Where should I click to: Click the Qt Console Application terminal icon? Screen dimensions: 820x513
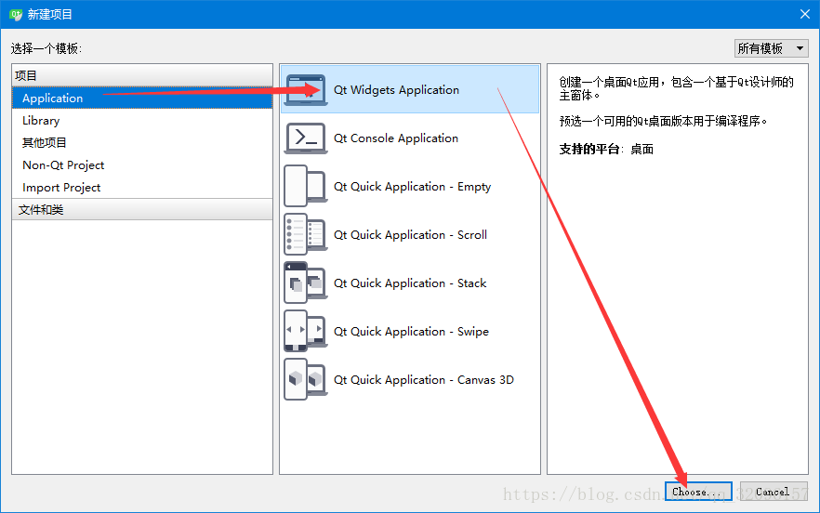point(306,138)
